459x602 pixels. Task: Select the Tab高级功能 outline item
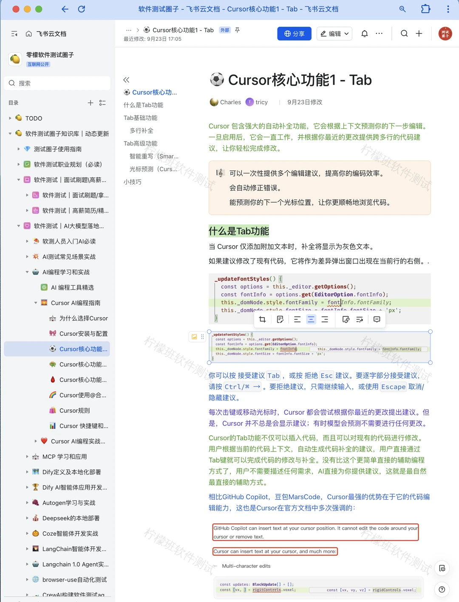(140, 143)
